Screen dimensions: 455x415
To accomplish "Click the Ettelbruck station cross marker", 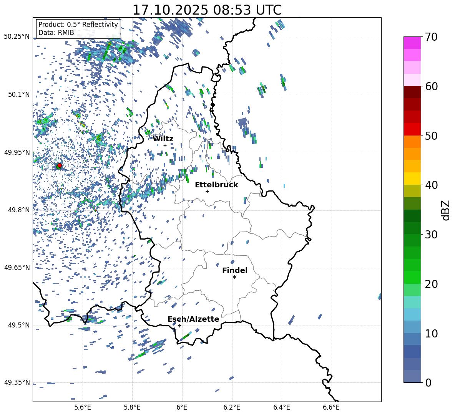I will (x=207, y=191).
